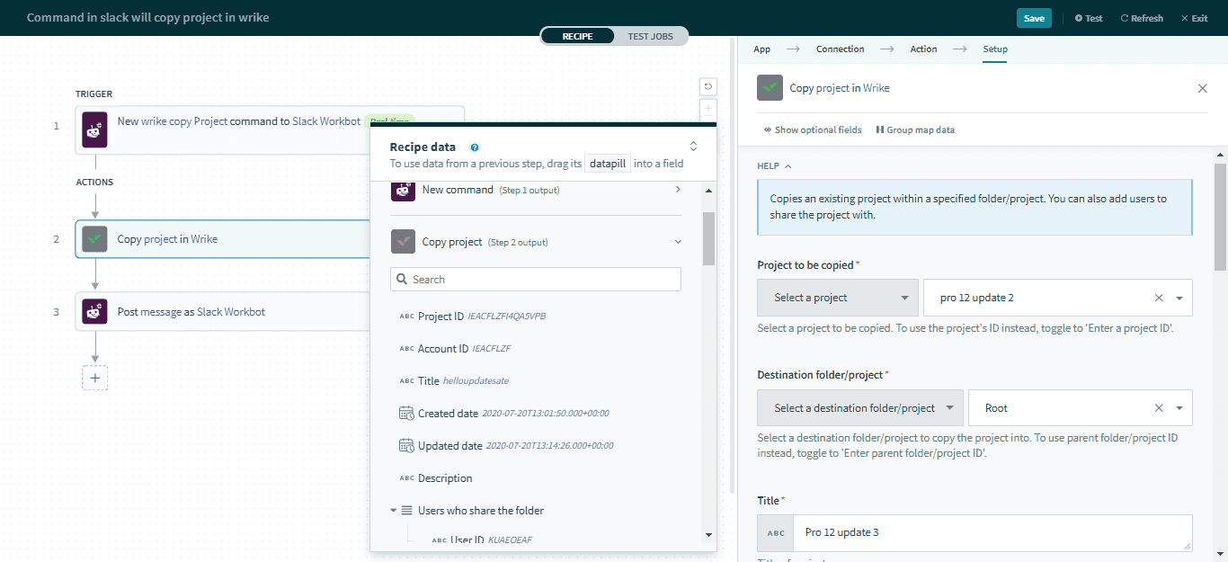Click the datapill Search field
The image size is (1228, 562).
[536, 280]
